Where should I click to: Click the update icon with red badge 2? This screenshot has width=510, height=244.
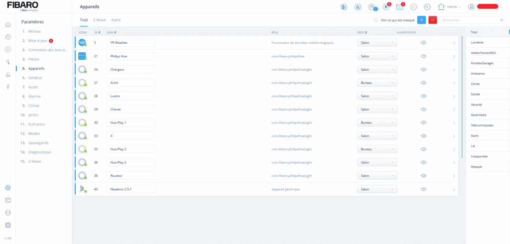386,6
